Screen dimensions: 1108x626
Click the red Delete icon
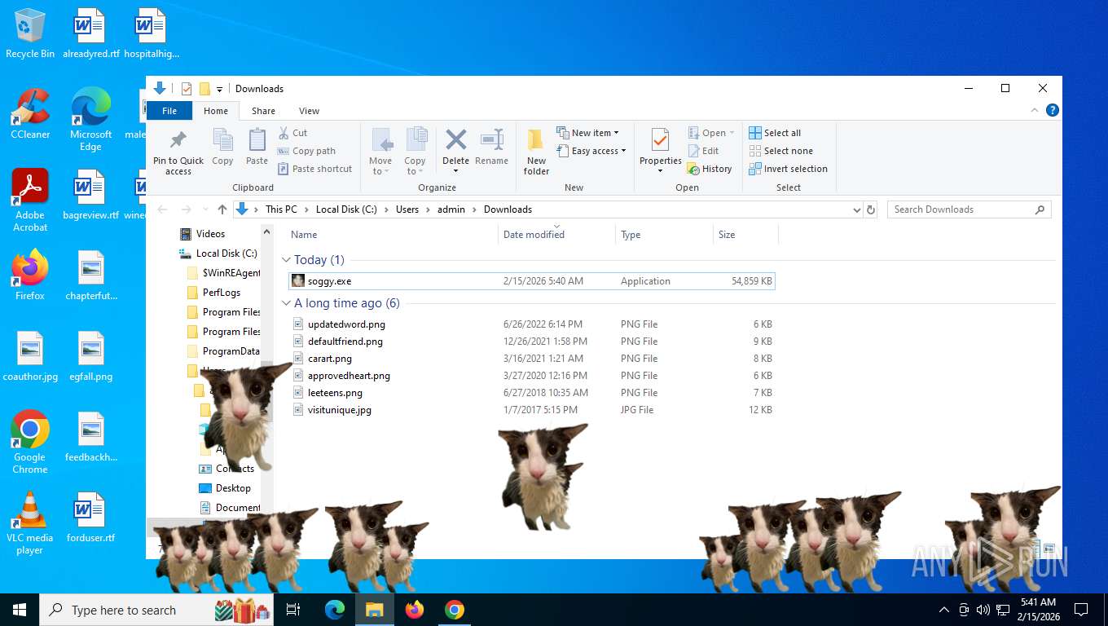tap(455, 140)
